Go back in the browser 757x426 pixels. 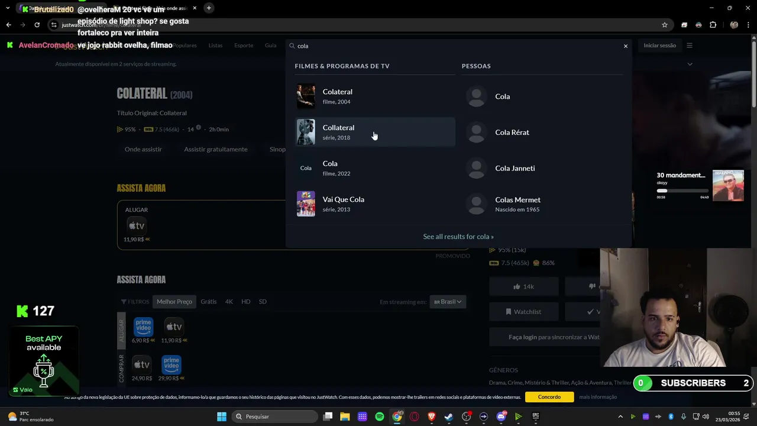click(8, 25)
